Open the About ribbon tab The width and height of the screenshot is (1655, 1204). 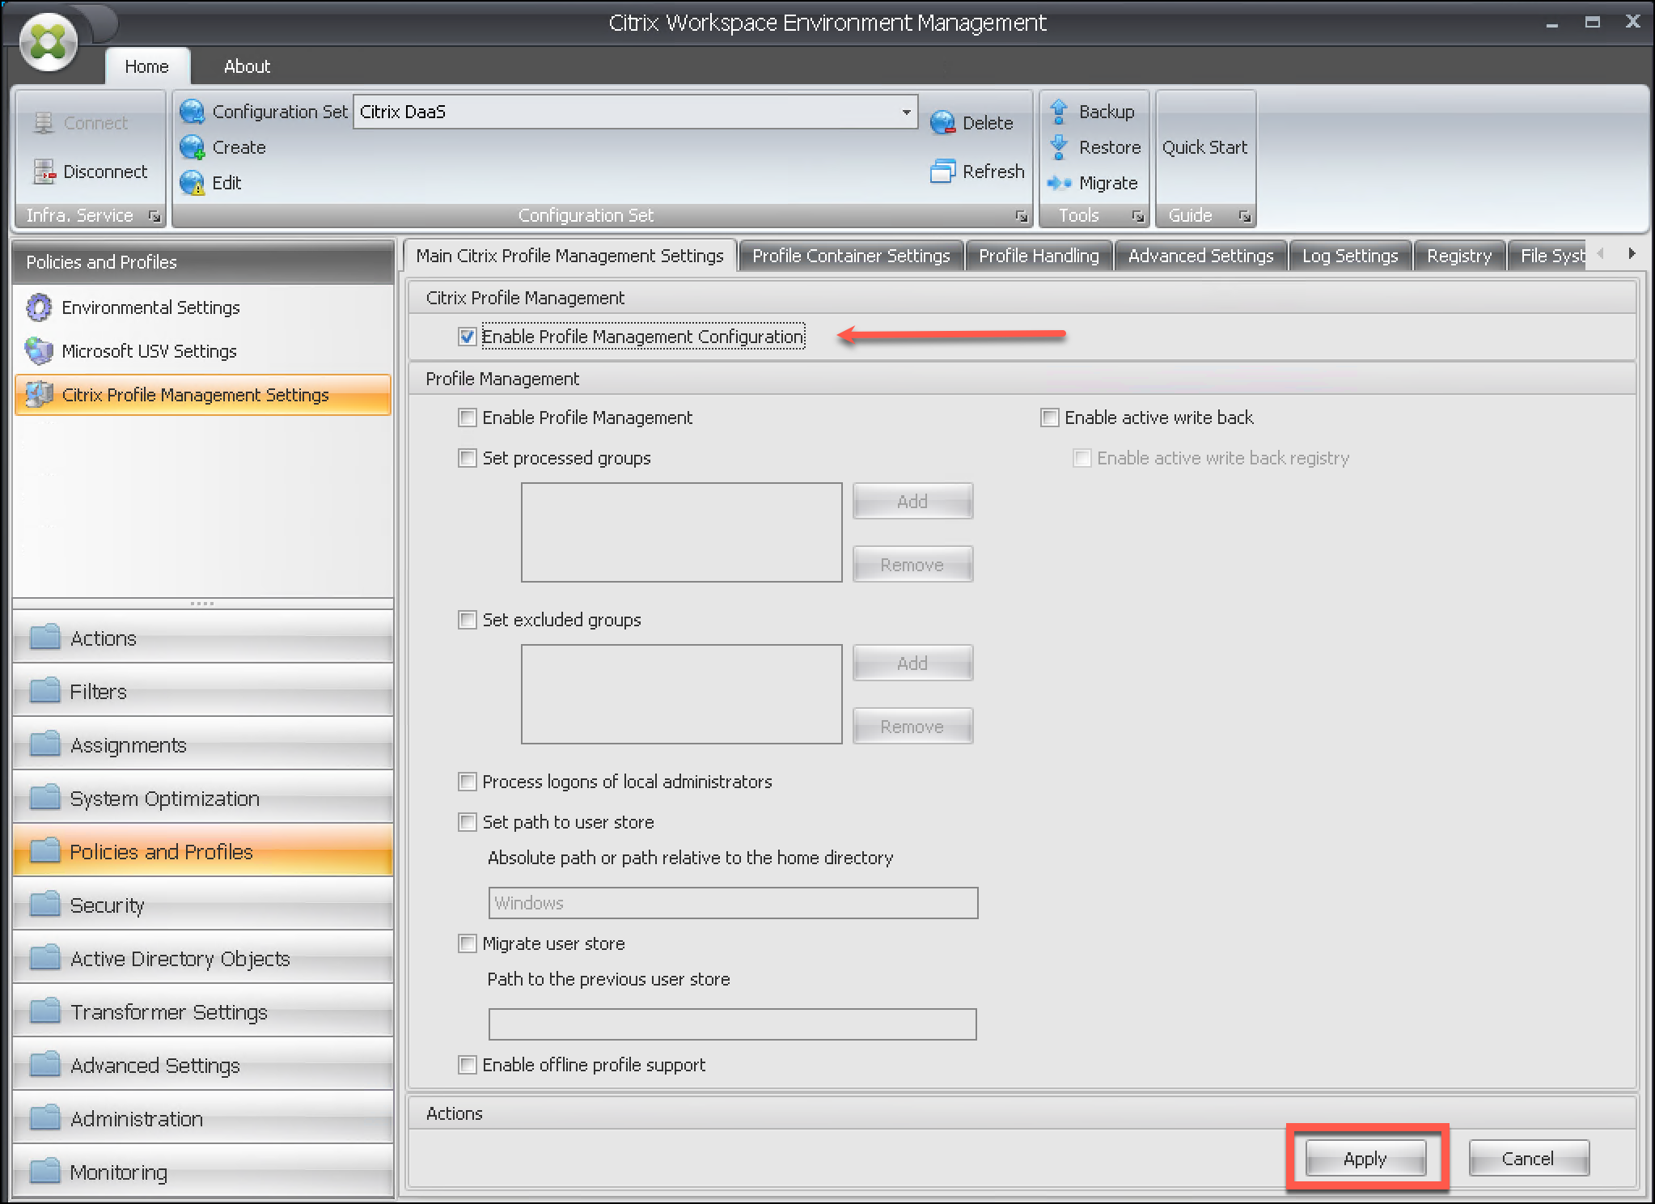click(247, 66)
